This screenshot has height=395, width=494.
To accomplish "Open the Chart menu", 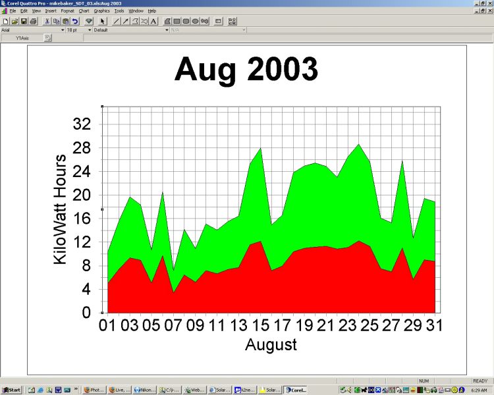I will [x=84, y=11].
